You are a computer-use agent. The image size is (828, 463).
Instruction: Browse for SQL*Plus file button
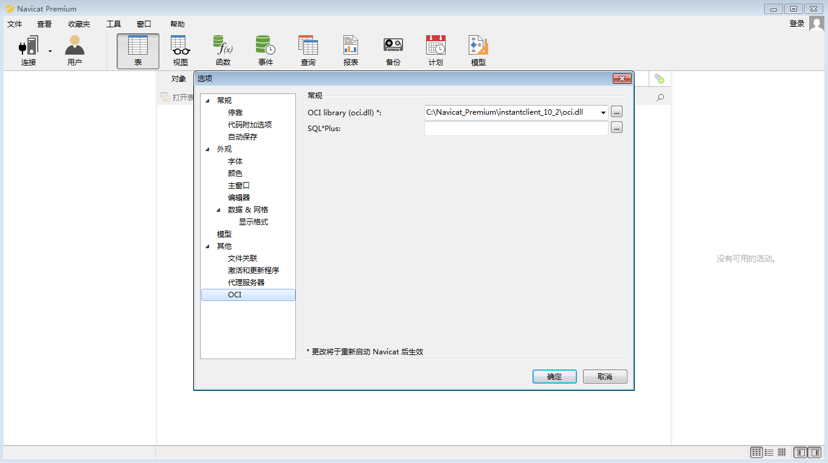click(616, 127)
